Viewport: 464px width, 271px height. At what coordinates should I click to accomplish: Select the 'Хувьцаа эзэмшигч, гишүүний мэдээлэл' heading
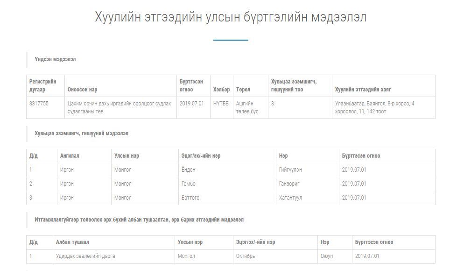point(81,133)
